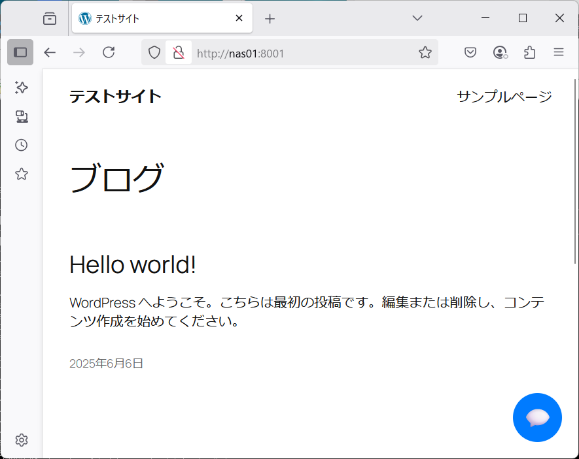The image size is (579, 459).
Task: Open the hamburger application menu
Action: coord(559,53)
